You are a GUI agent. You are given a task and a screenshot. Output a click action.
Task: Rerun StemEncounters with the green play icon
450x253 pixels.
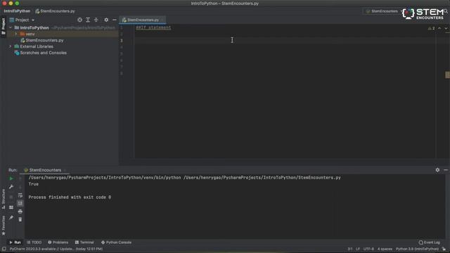[11, 179]
